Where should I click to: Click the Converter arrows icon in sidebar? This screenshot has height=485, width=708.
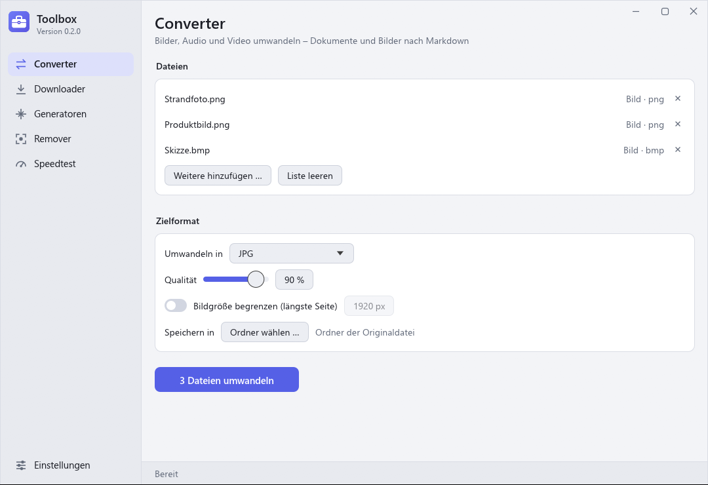21,64
